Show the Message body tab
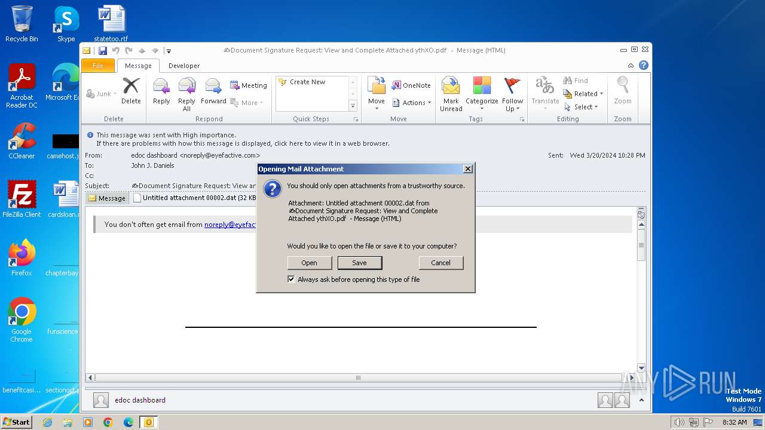Viewport: 765px width, 430px height. [x=107, y=198]
